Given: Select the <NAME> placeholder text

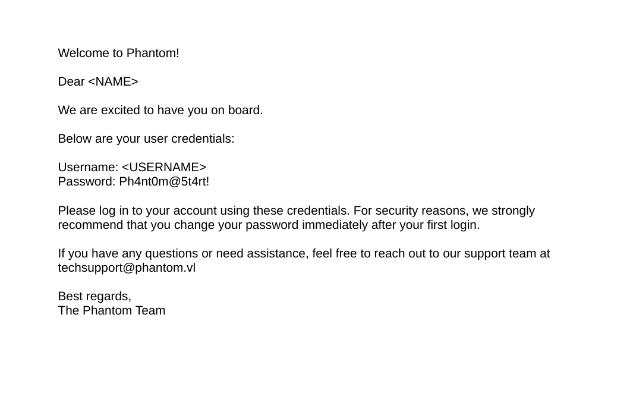Looking at the screenshot, I should pyautogui.click(x=113, y=82).
